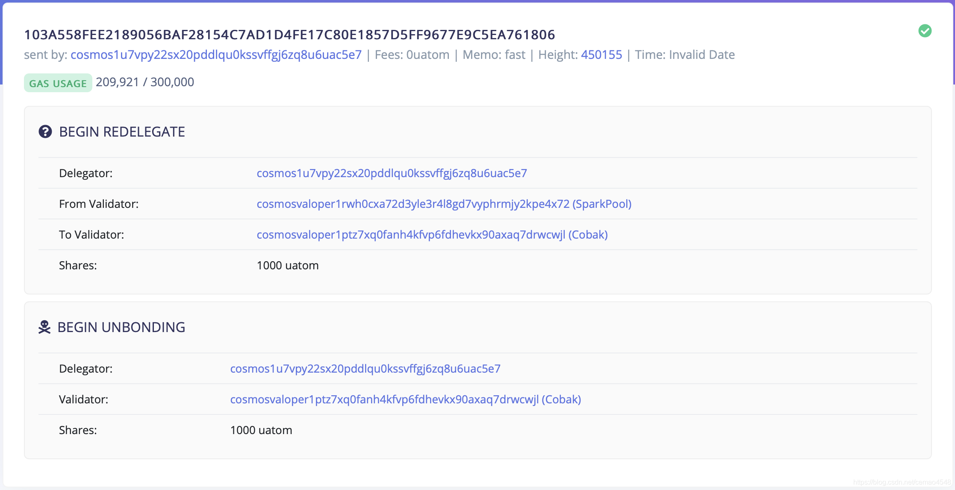Click the BEGIN UNBONDING section title
The image size is (955, 490).
pyautogui.click(x=121, y=327)
